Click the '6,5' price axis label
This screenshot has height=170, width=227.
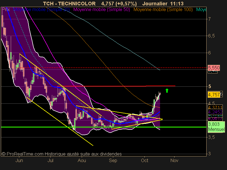coord(211,36)
